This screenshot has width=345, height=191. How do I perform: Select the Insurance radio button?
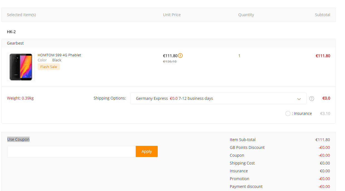coord(288,113)
